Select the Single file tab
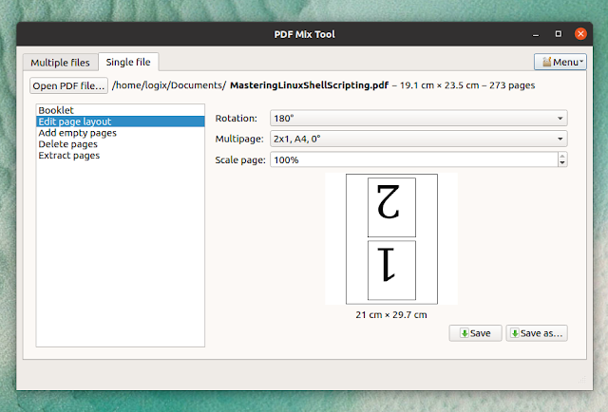This screenshot has height=412, width=608. (128, 62)
